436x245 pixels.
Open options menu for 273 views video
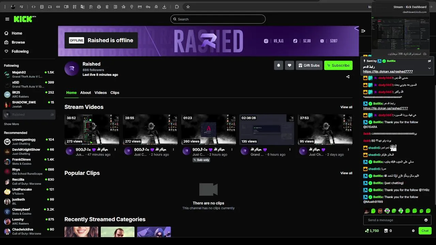(115, 149)
